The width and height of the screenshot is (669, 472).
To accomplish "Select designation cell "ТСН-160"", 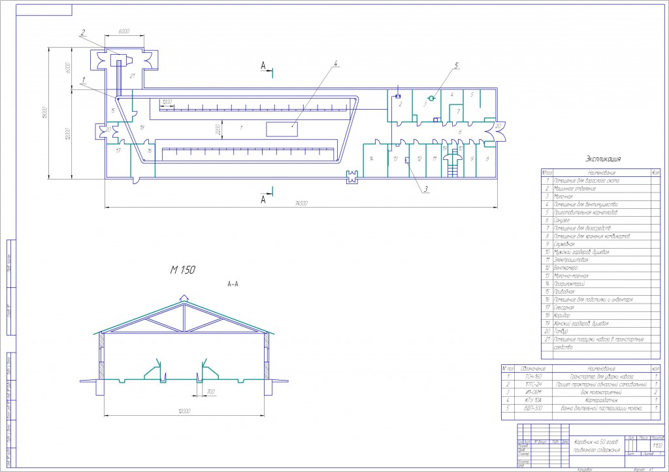I will click(533, 377).
